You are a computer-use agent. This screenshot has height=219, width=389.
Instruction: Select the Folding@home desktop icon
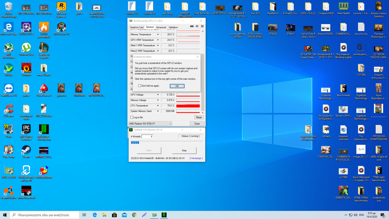(44, 172)
